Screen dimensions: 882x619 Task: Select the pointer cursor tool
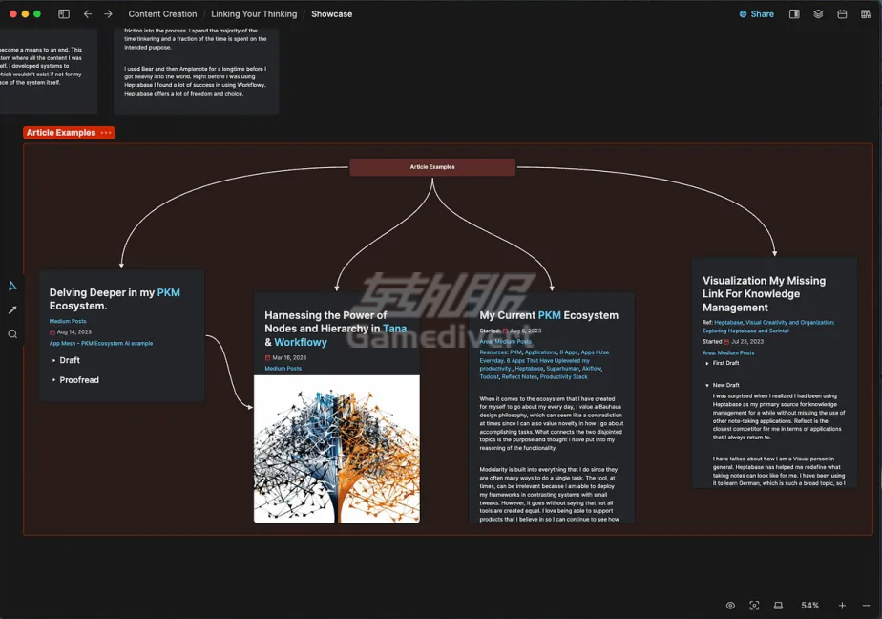pyautogui.click(x=12, y=287)
